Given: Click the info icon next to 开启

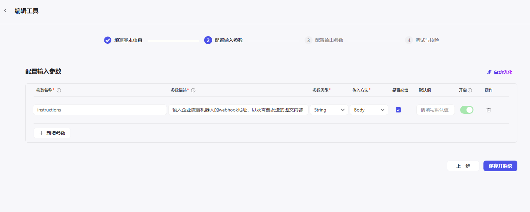Looking at the screenshot, I should tap(470, 90).
